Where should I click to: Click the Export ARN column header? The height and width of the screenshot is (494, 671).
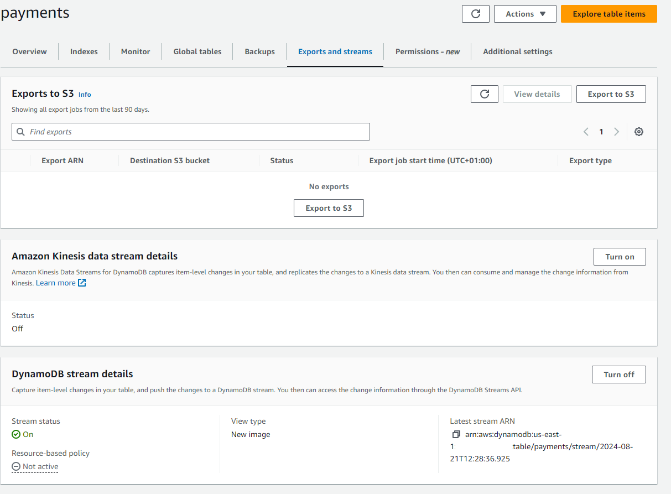tap(63, 160)
